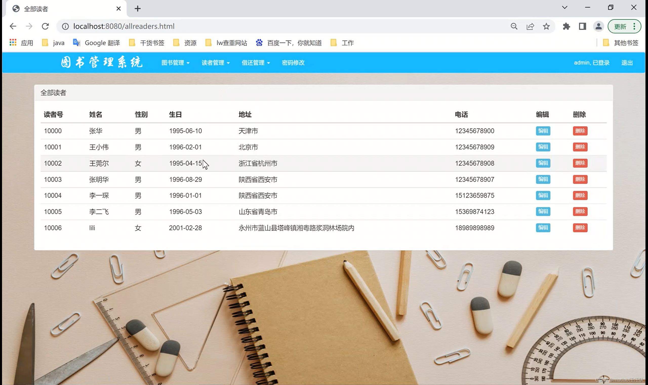
Task: Open a new browser tab
Action: (x=138, y=9)
